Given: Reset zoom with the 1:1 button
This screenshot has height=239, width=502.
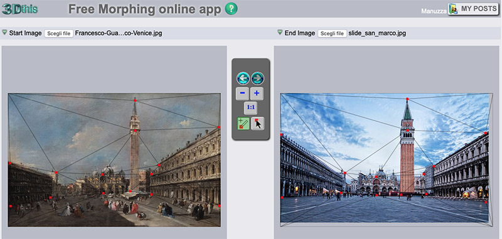Looking at the screenshot, I should (250, 108).
